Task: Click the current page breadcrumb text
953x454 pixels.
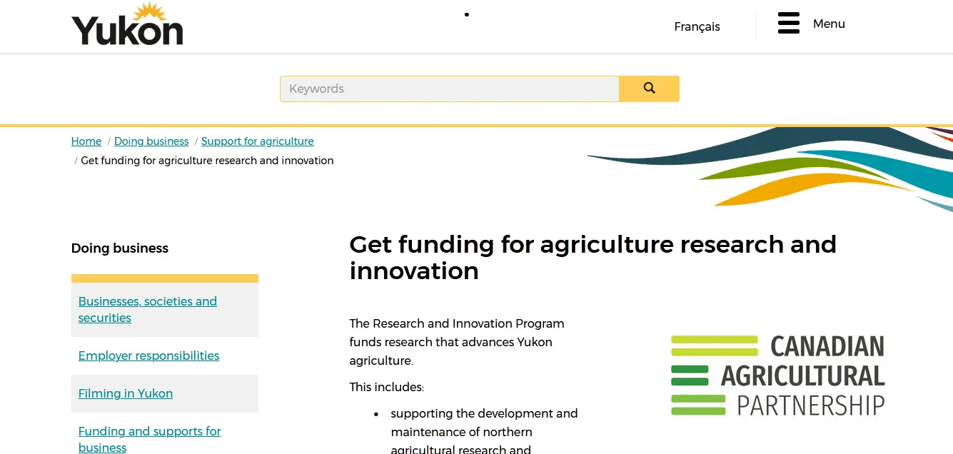Action: [x=207, y=161]
